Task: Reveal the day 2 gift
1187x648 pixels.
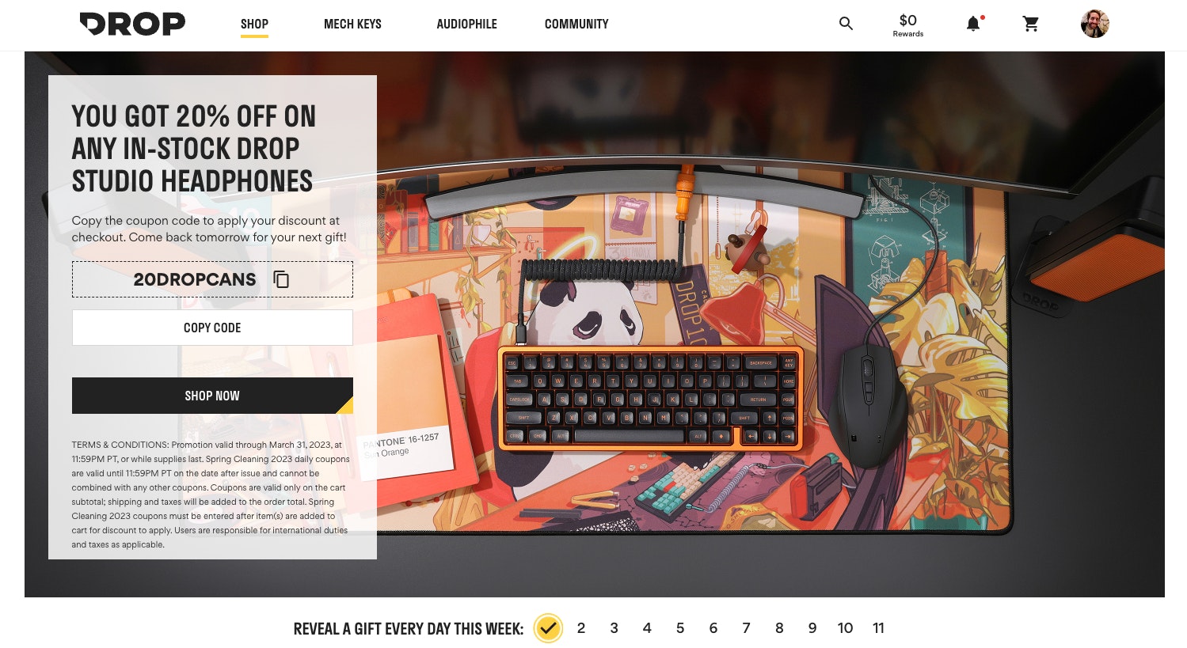Action: (x=581, y=628)
